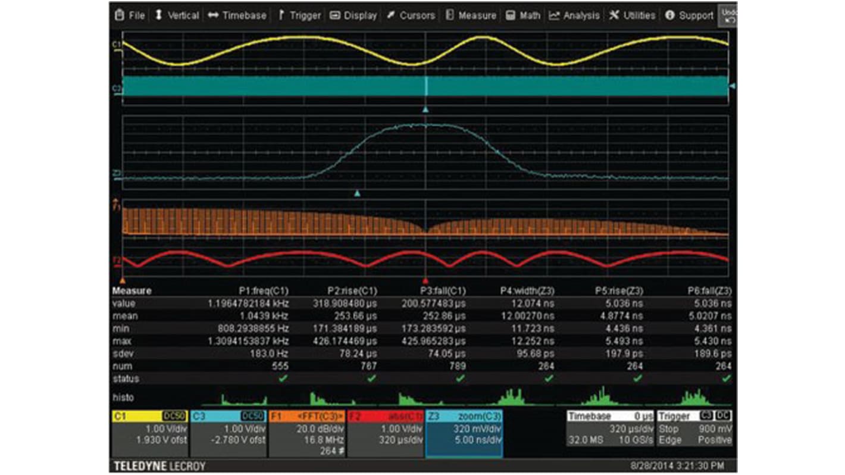Click the green status checkmark for P2
845x475 pixels.
[372, 379]
